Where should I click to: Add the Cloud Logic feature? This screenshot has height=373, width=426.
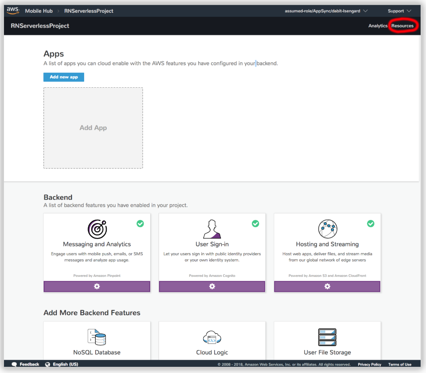click(212, 341)
